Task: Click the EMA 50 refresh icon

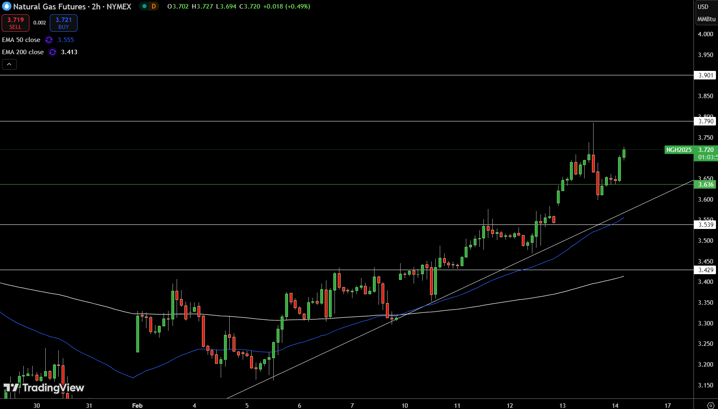Action: point(49,40)
